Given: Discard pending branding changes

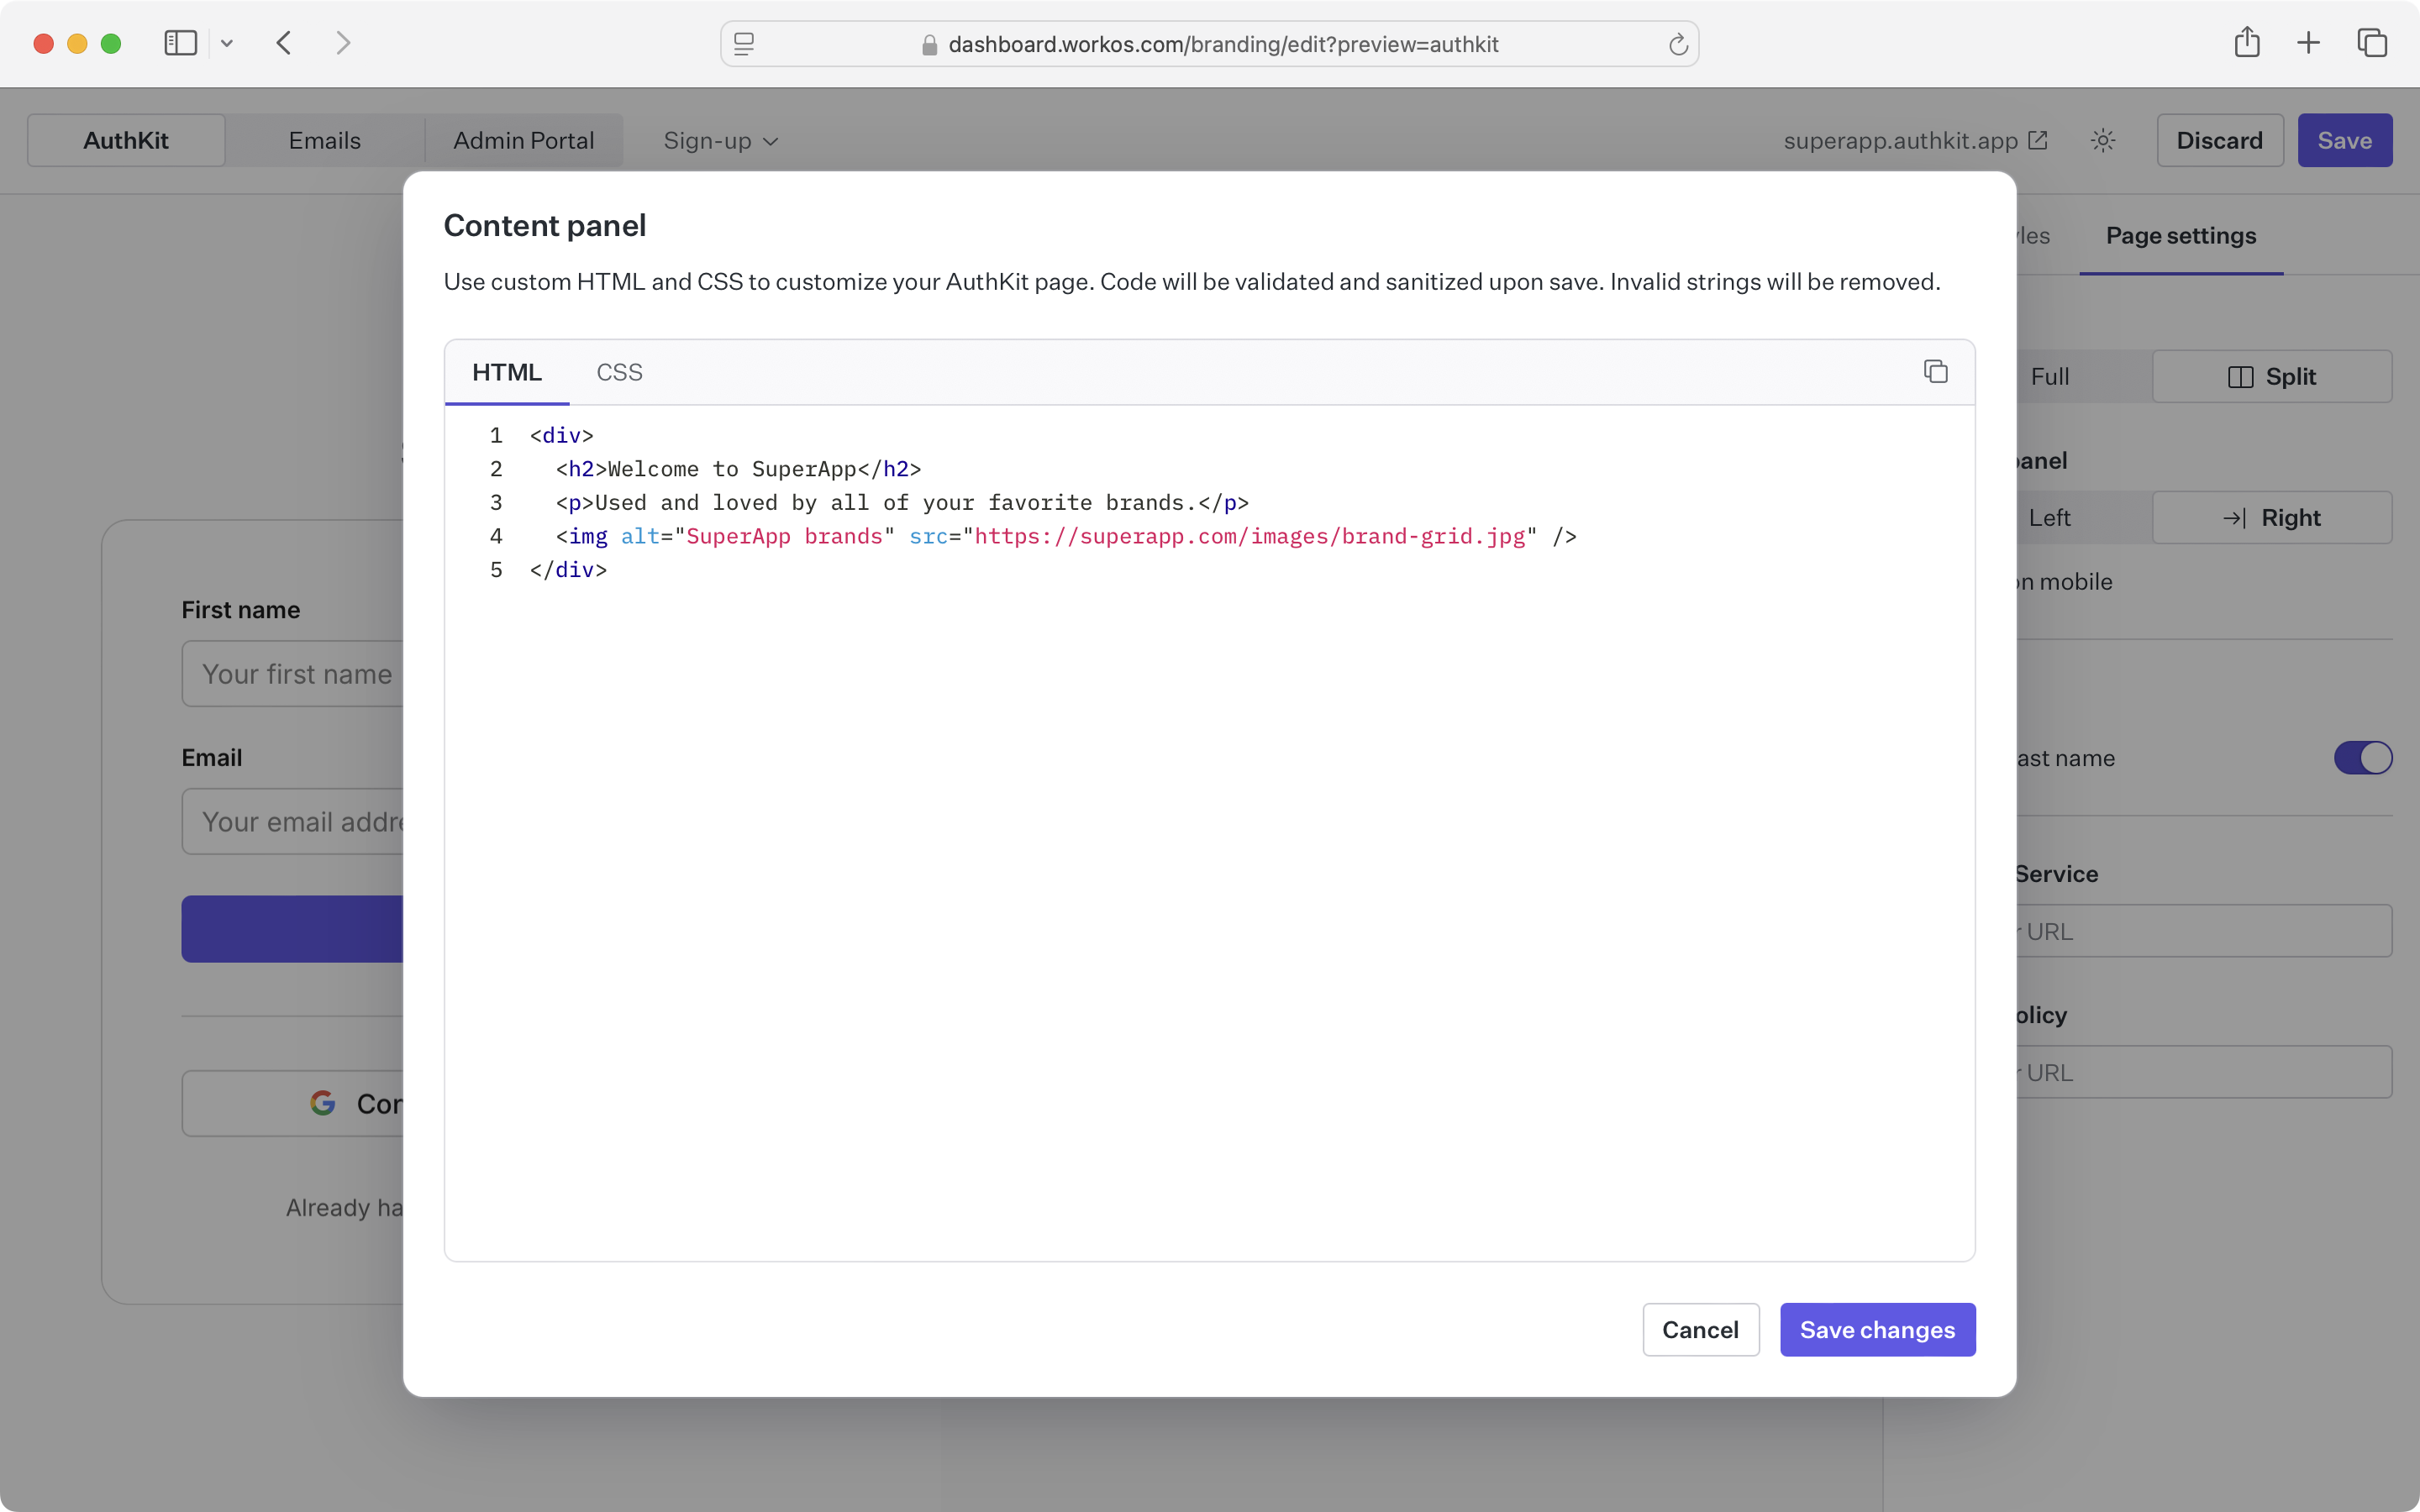Looking at the screenshot, I should click(x=2218, y=140).
